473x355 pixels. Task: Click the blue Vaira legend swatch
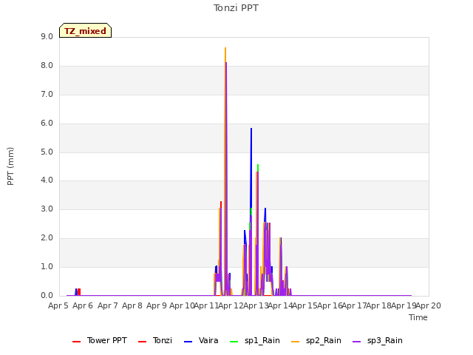click(188, 342)
